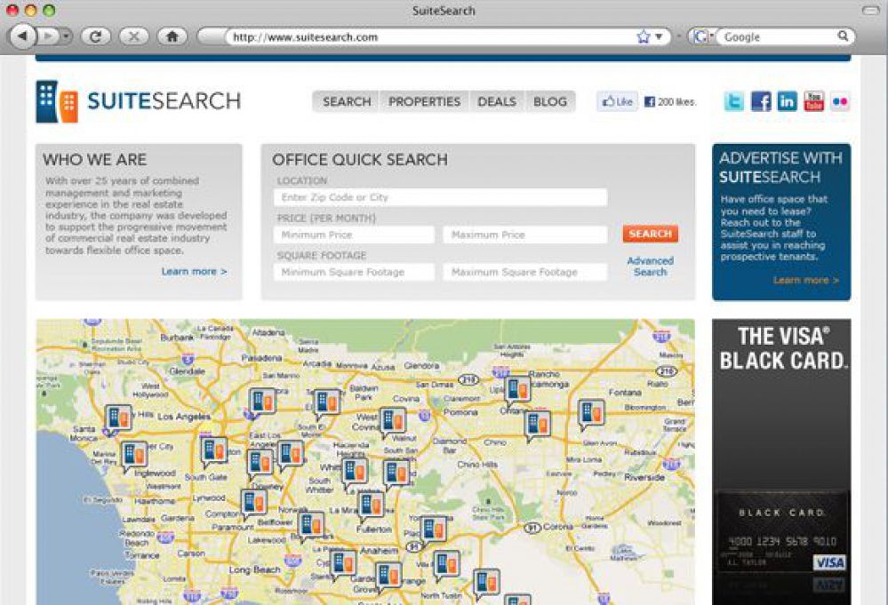The width and height of the screenshot is (888, 605).
Task: Reload the page with the refresh button
Action: pos(96,36)
